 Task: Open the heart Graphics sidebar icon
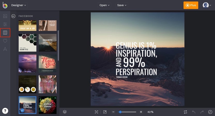click(x=5, y=41)
